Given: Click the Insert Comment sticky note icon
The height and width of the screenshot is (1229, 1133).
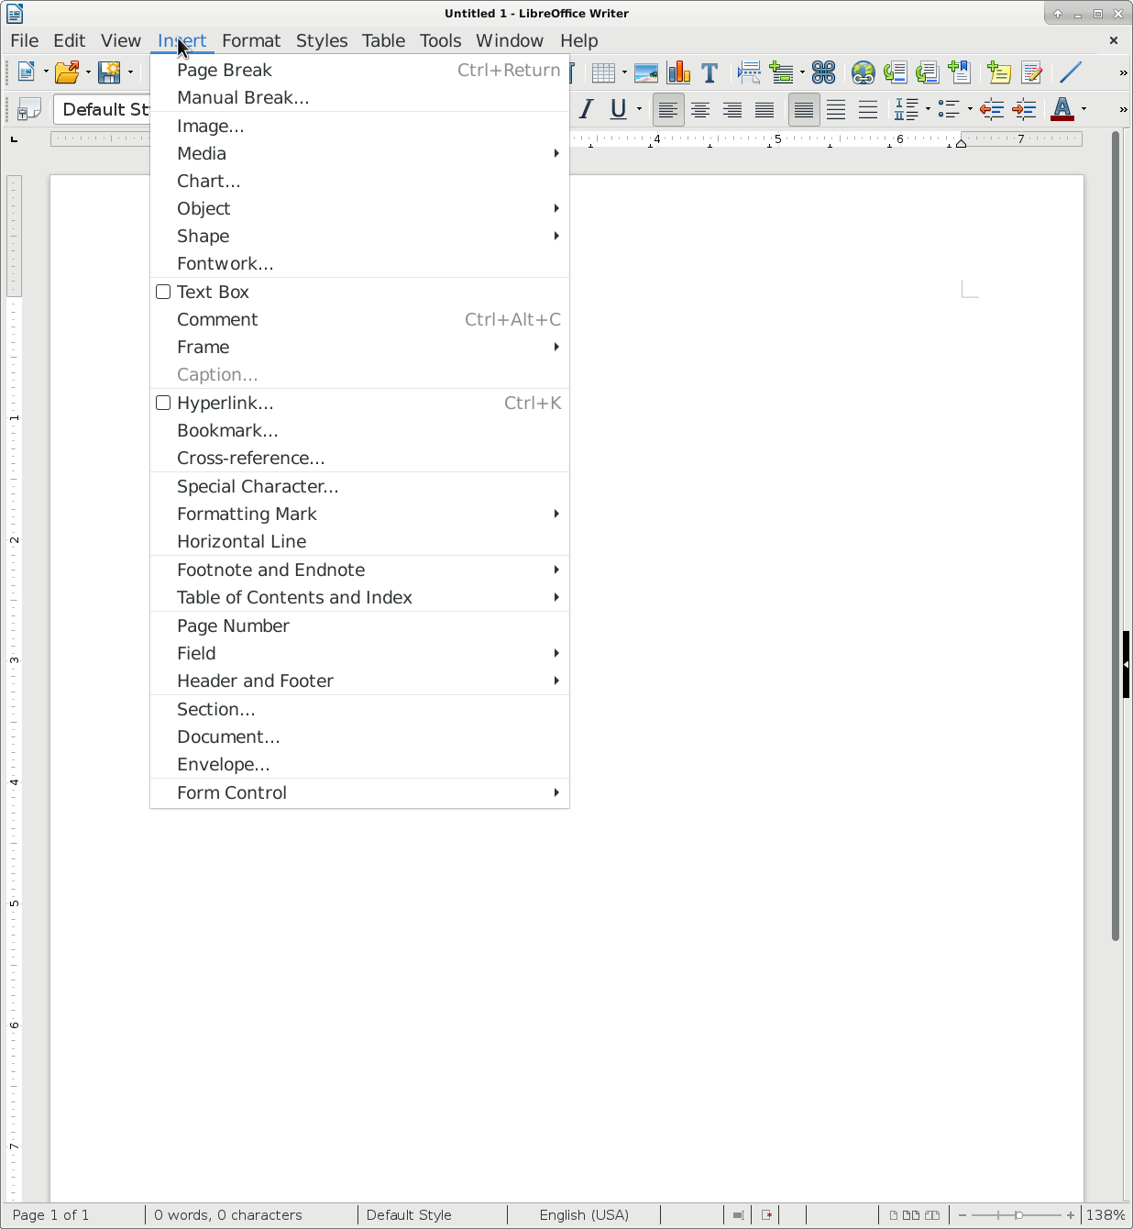Looking at the screenshot, I should click(999, 72).
